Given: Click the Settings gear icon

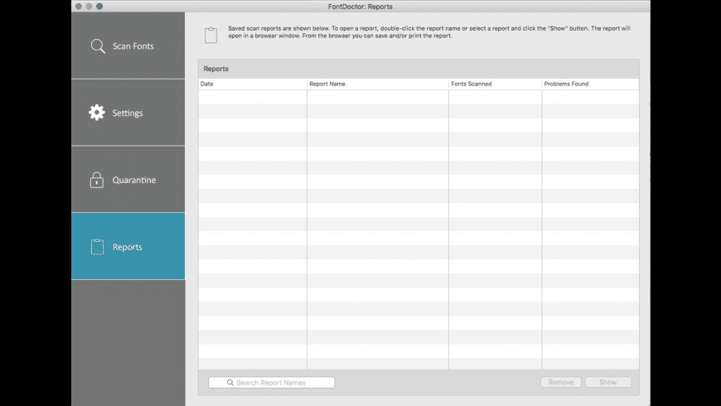Looking at the screenshot, I should pos(97,113).
